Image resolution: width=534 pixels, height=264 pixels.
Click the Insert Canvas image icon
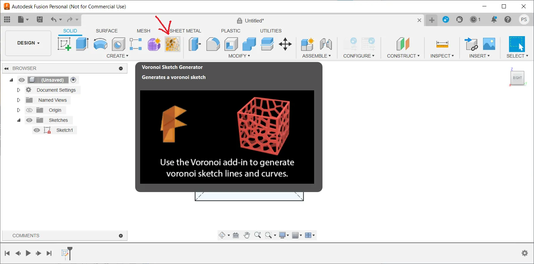click(x=489, y=44)
